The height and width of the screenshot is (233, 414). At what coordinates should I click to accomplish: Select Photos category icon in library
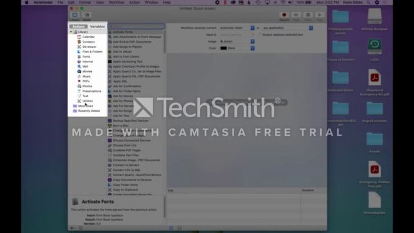tap(79, 86)
